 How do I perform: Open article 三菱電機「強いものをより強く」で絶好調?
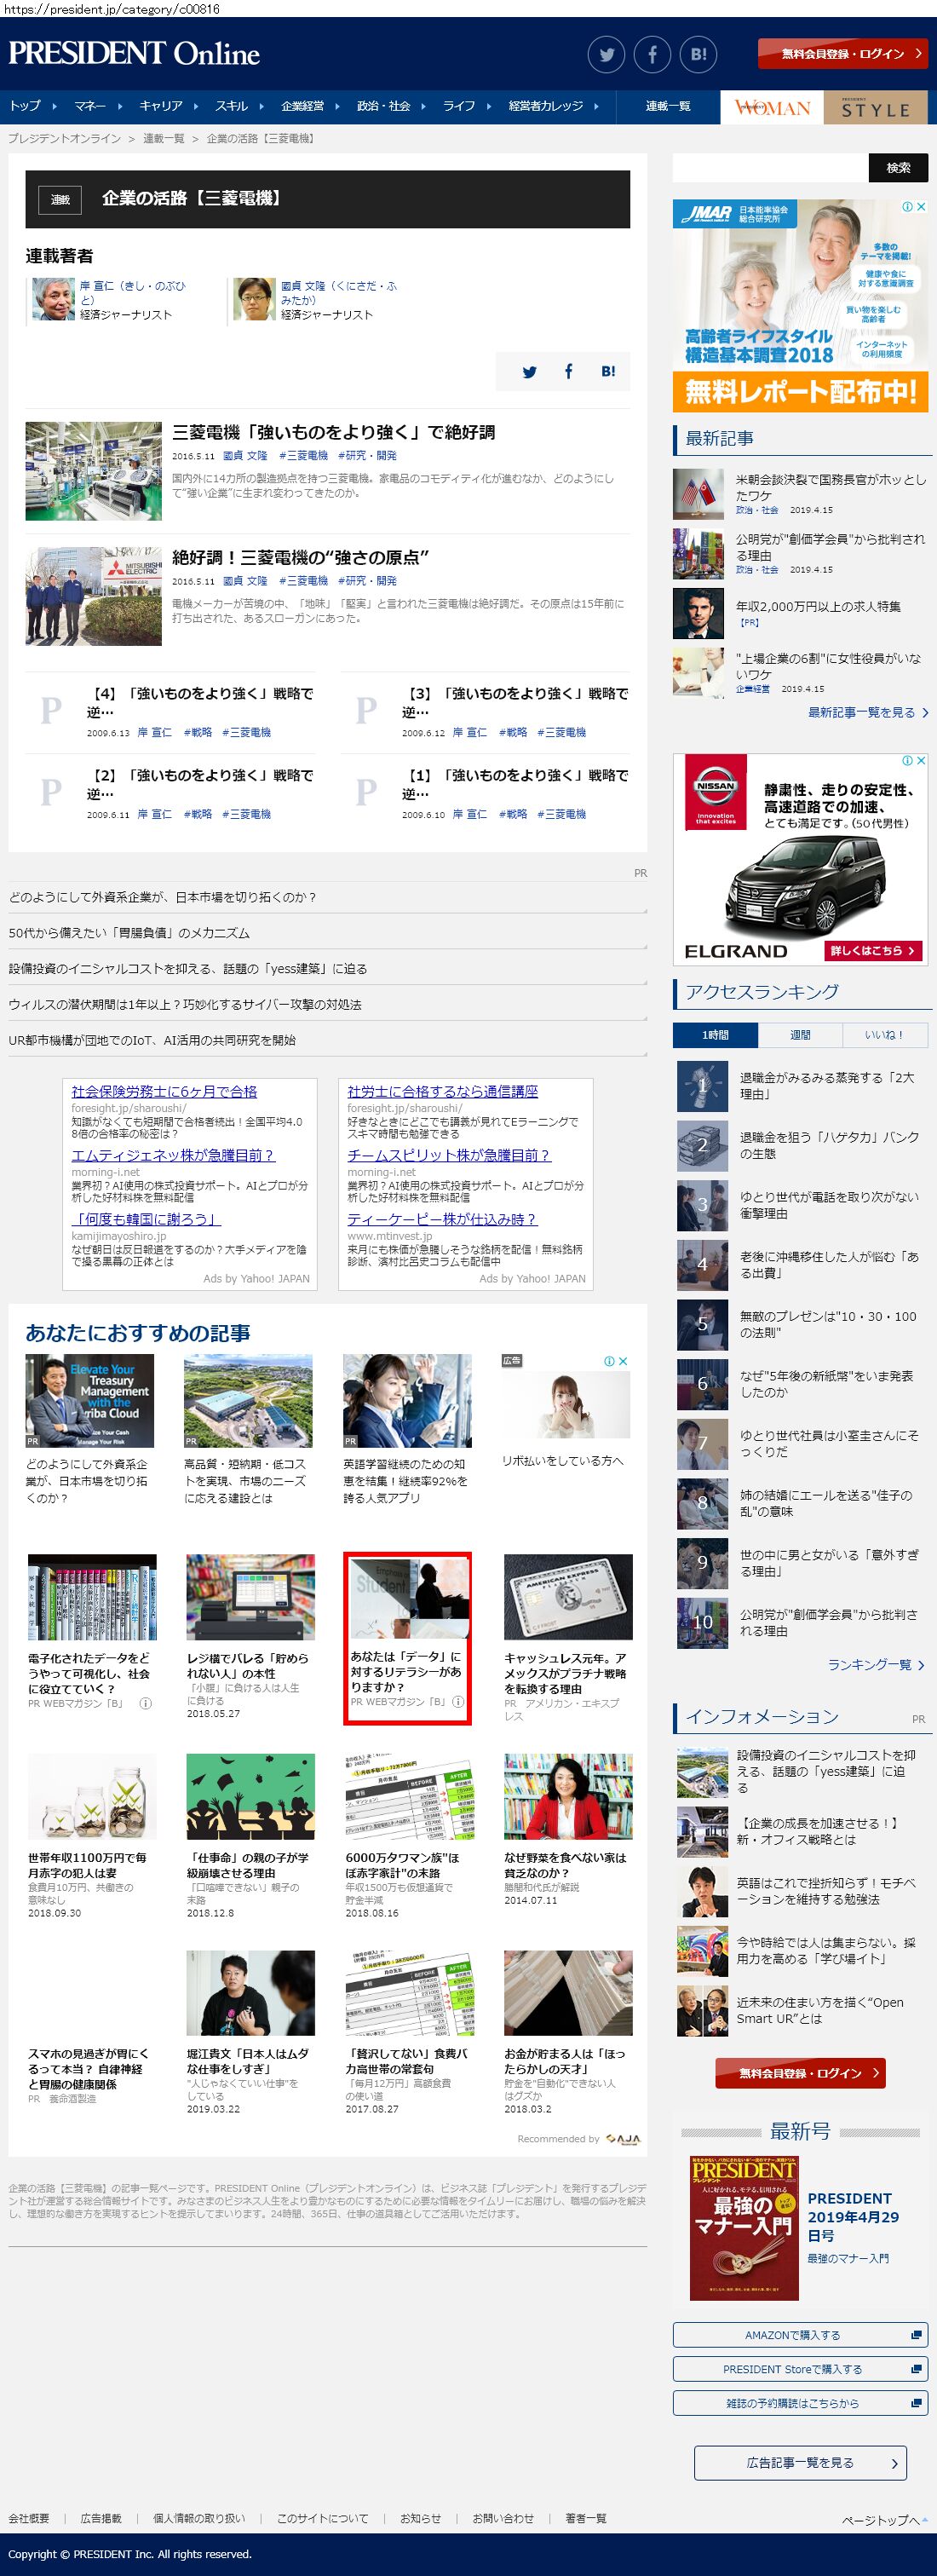334,432
